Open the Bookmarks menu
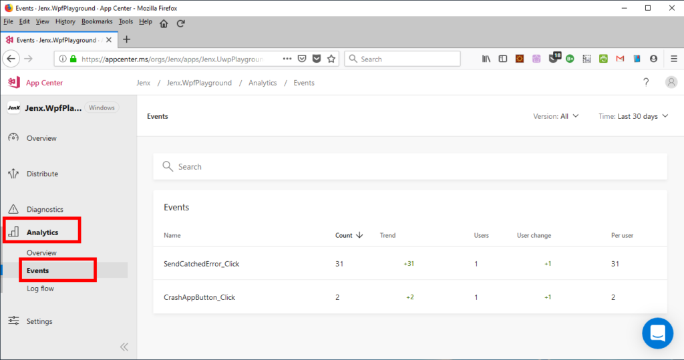The height and width of the screenshot is (360, 684). (97, 21)
